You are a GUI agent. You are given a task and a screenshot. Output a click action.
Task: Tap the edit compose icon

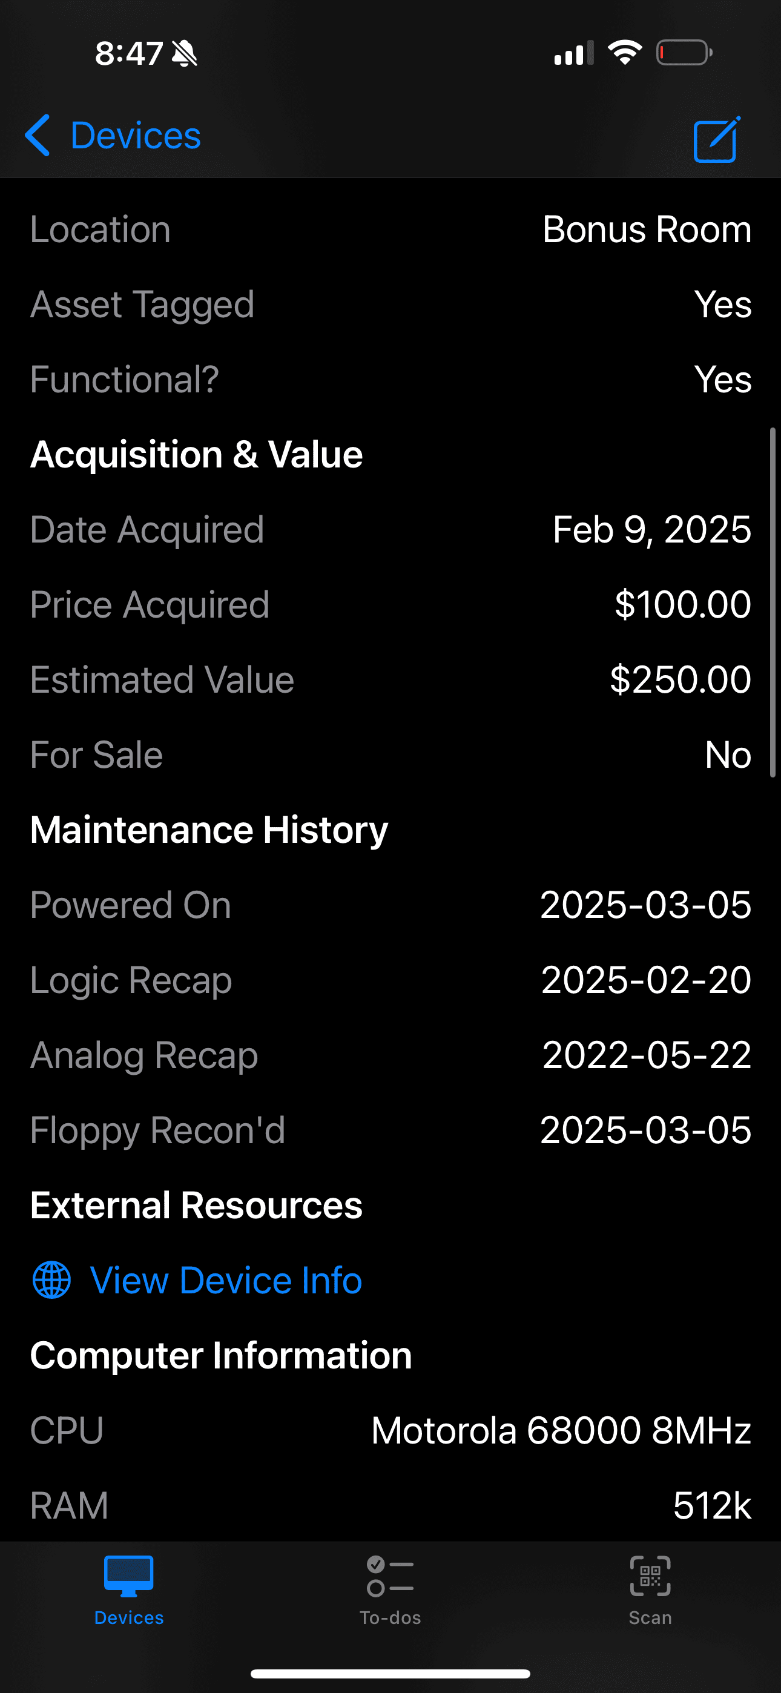(716, 139)
